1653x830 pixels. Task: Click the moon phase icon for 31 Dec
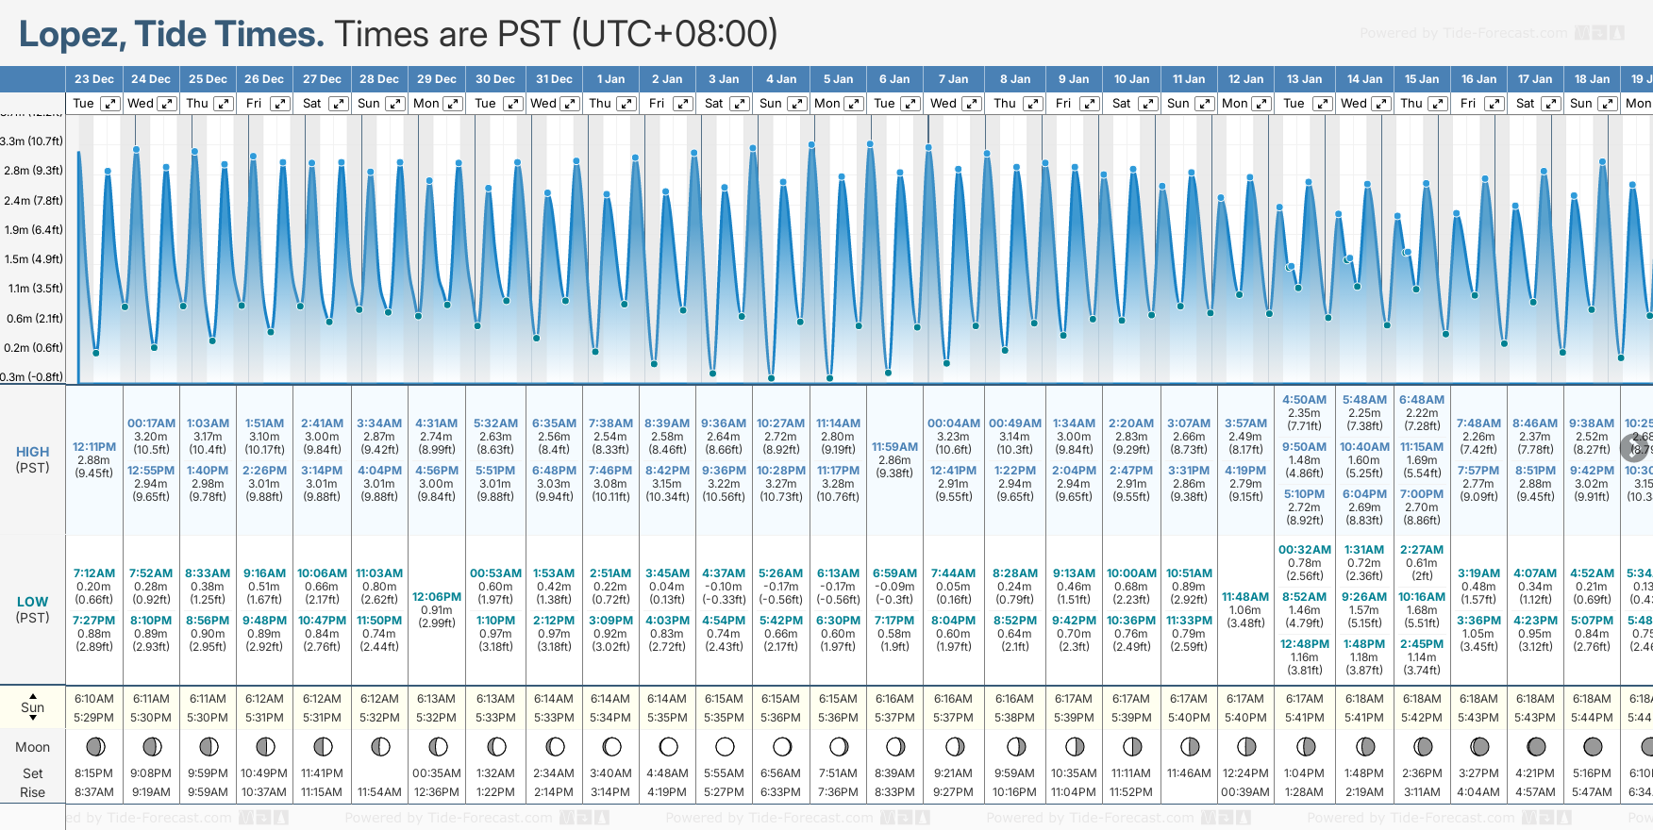click(x=555, y=747)
